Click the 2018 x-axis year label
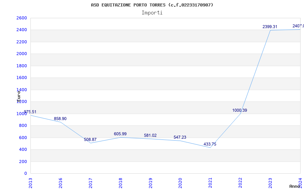Screen dimensions: 304x190 click(120, 183)
